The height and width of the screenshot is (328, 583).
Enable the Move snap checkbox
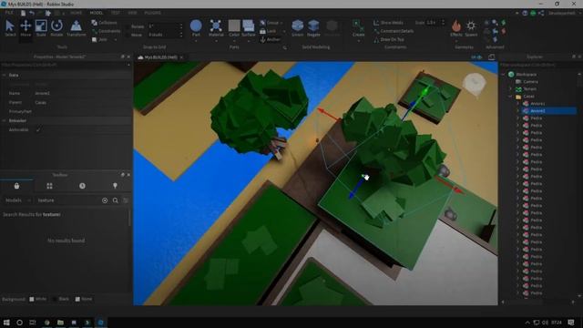128,35
